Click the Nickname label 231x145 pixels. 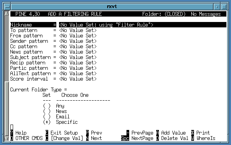21,25
